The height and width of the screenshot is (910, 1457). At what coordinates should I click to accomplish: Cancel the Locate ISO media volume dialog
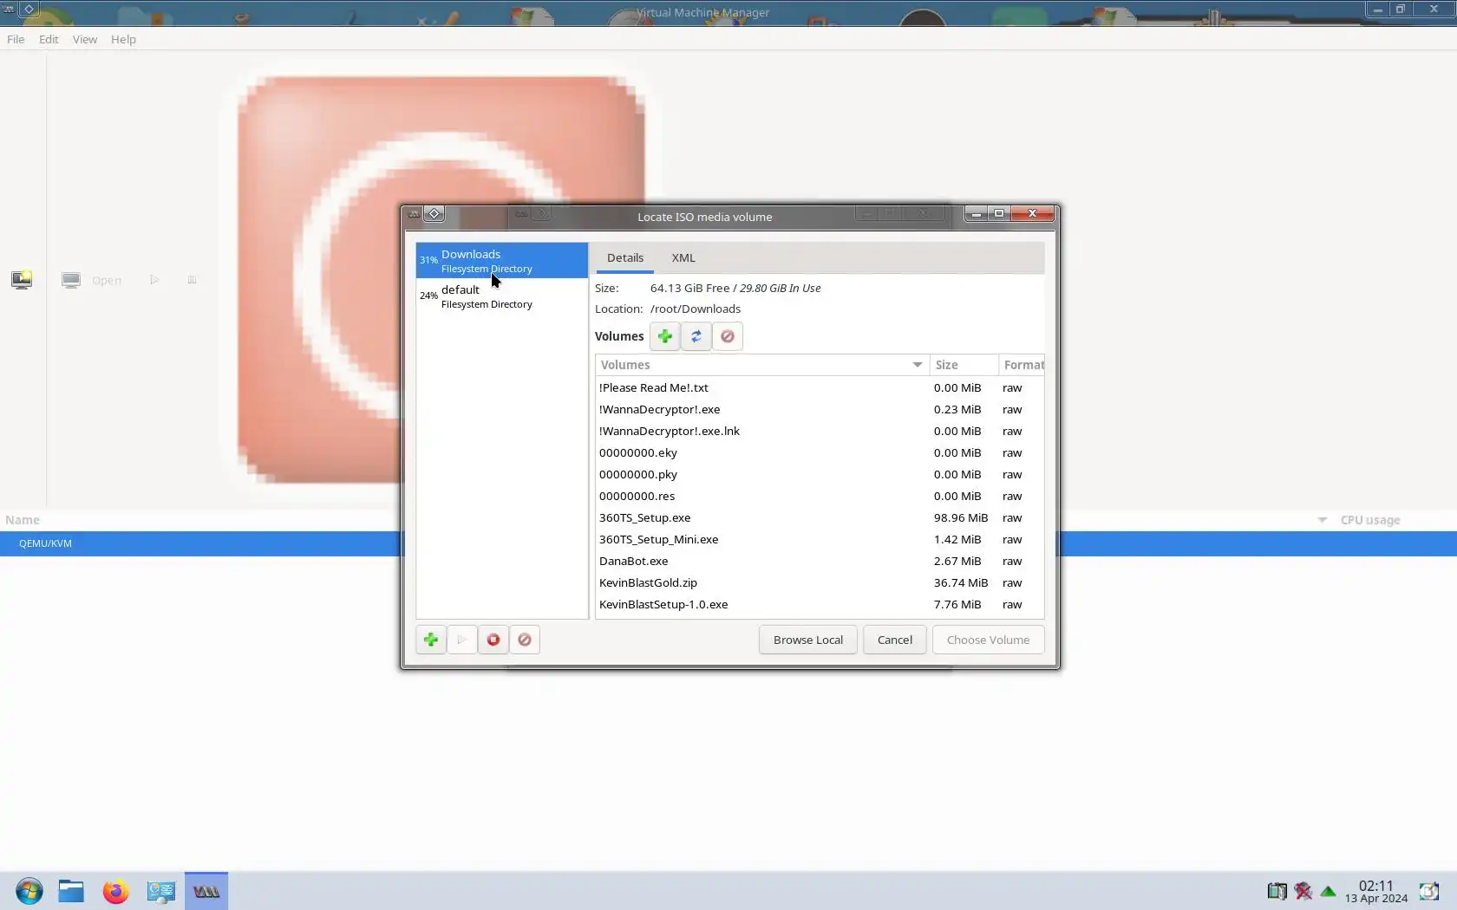(895, 640)
